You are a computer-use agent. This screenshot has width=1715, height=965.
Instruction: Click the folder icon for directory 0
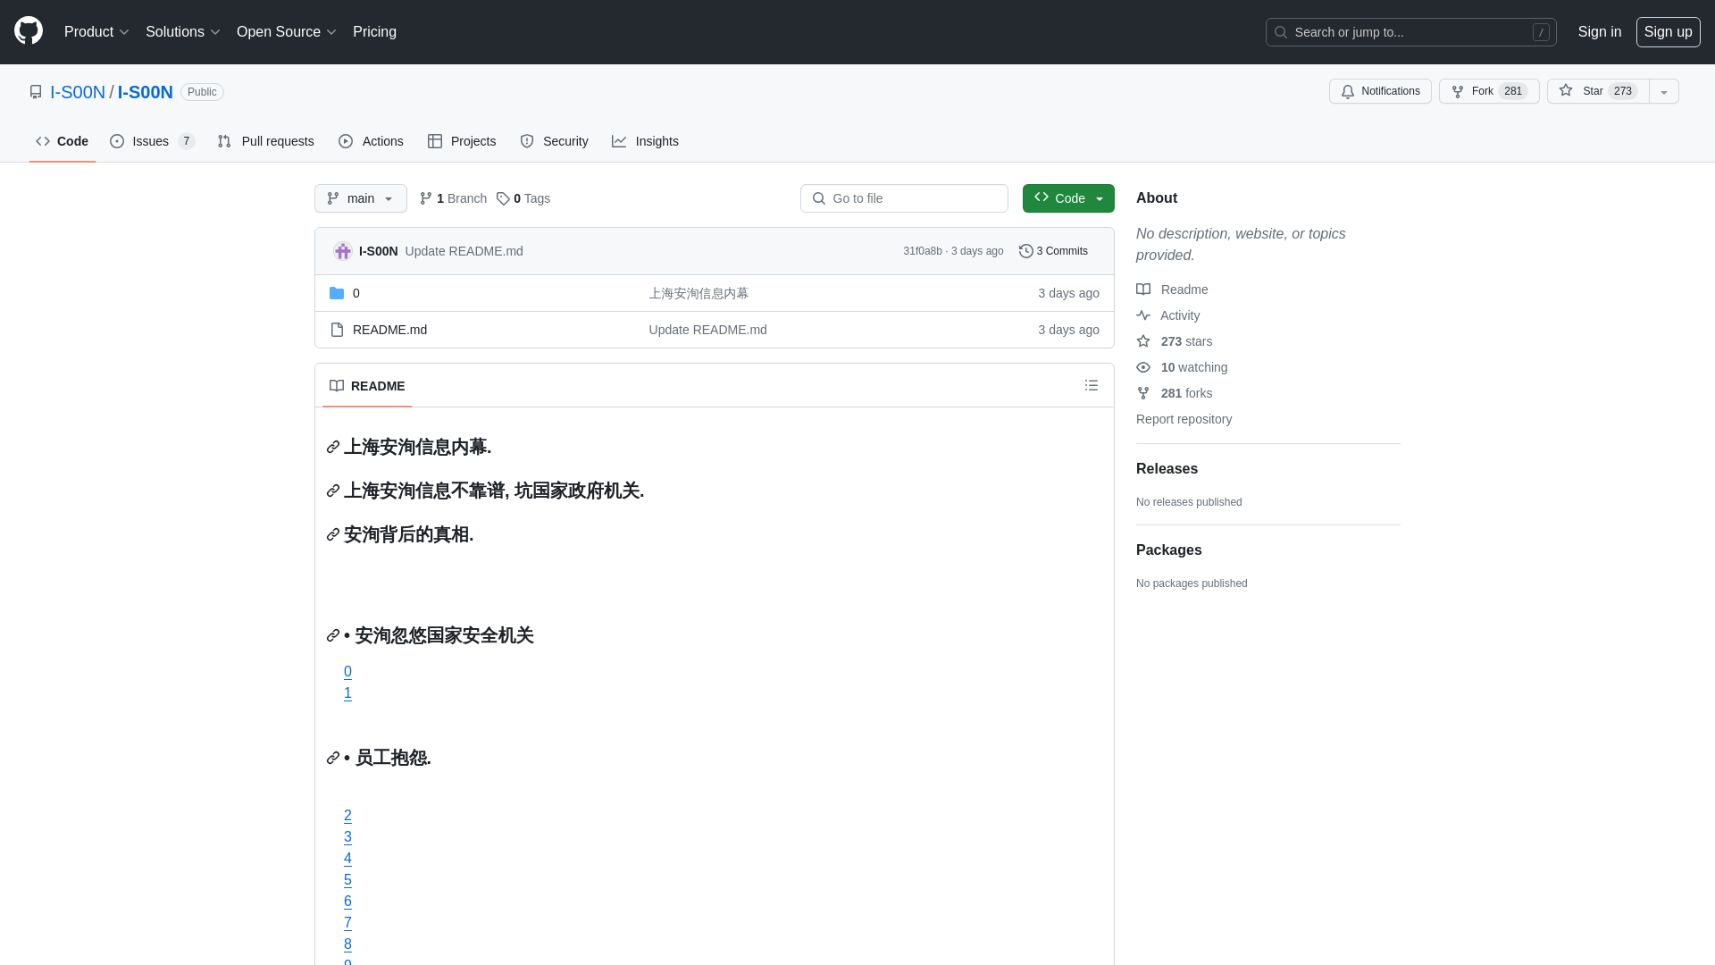pos(337,293)
